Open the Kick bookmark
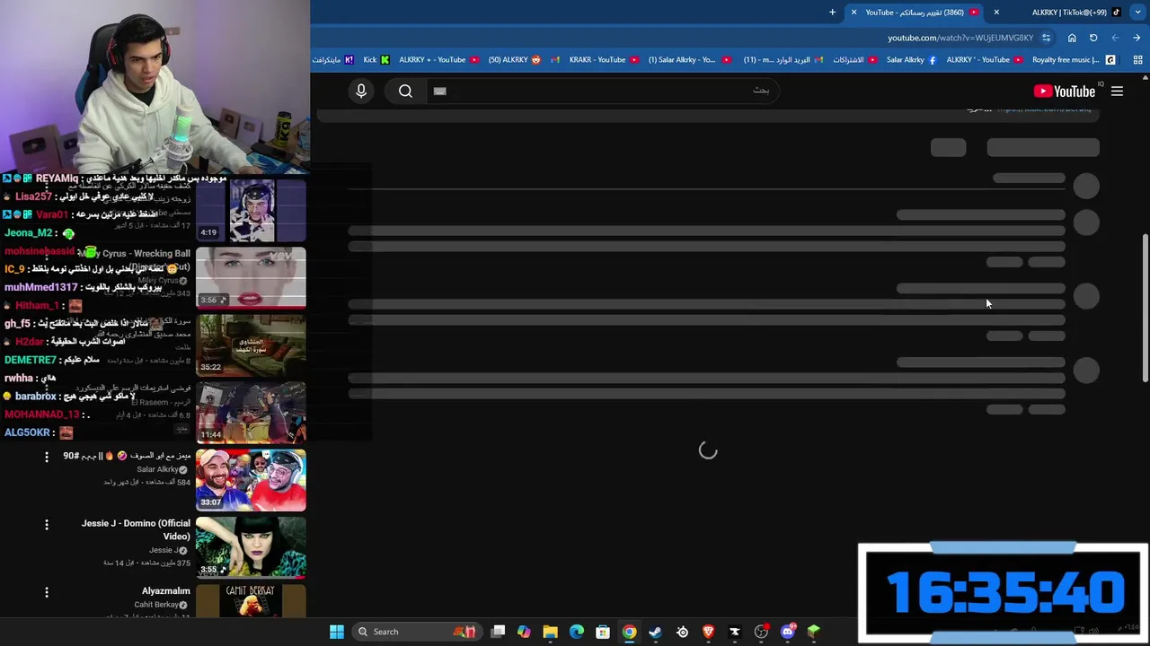Image resolution: width=1150 pixels, height=646 pixels. click(376, 60)
